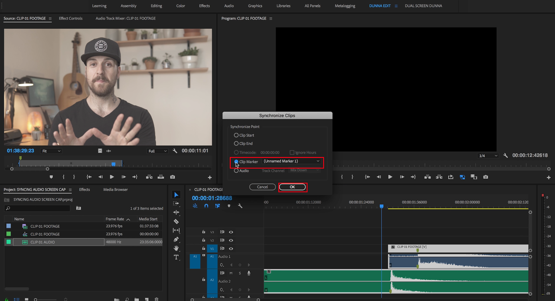Select the Type tool
The height and width of the screenshot is (301, 555).
pos(176,257)
